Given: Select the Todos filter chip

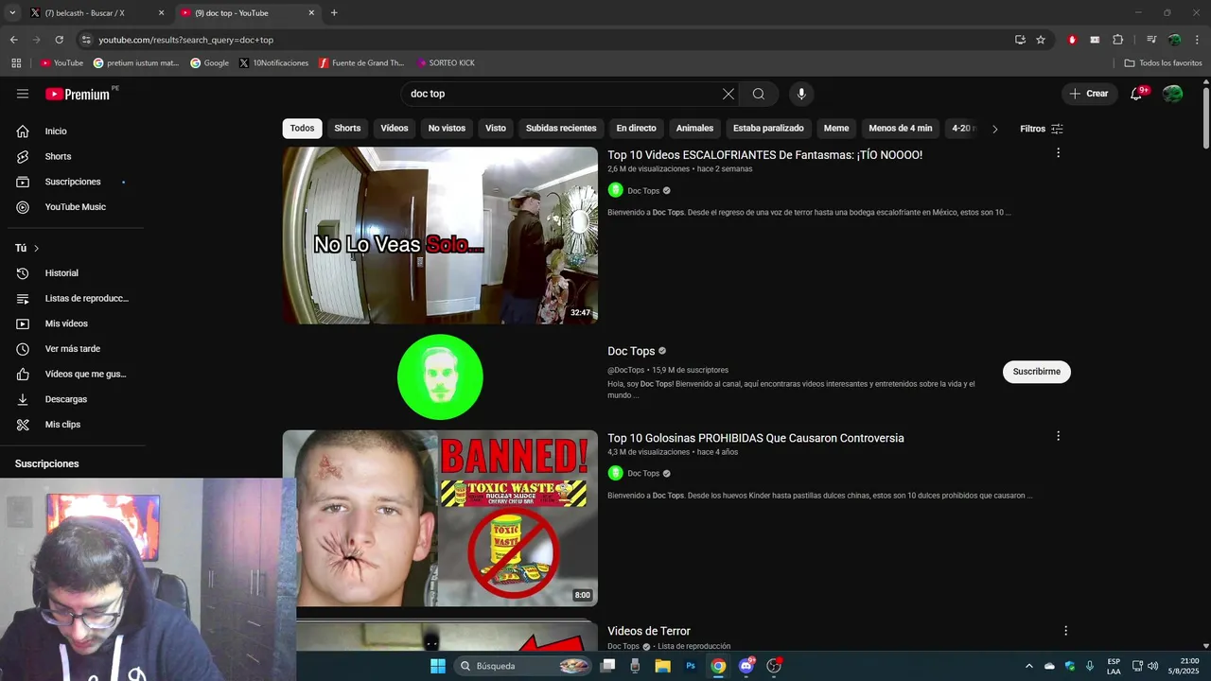Looking at the screenshot, I should [x=302, y=129].
